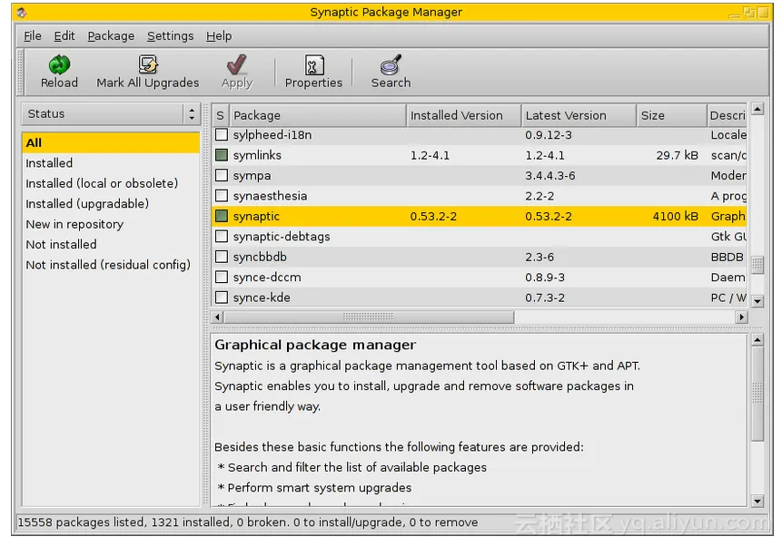Select the Not installed filter

coord(111,245)
